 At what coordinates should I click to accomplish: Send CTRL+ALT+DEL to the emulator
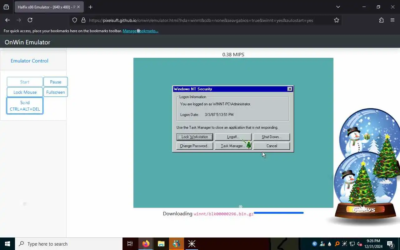[x=25, y=106]
